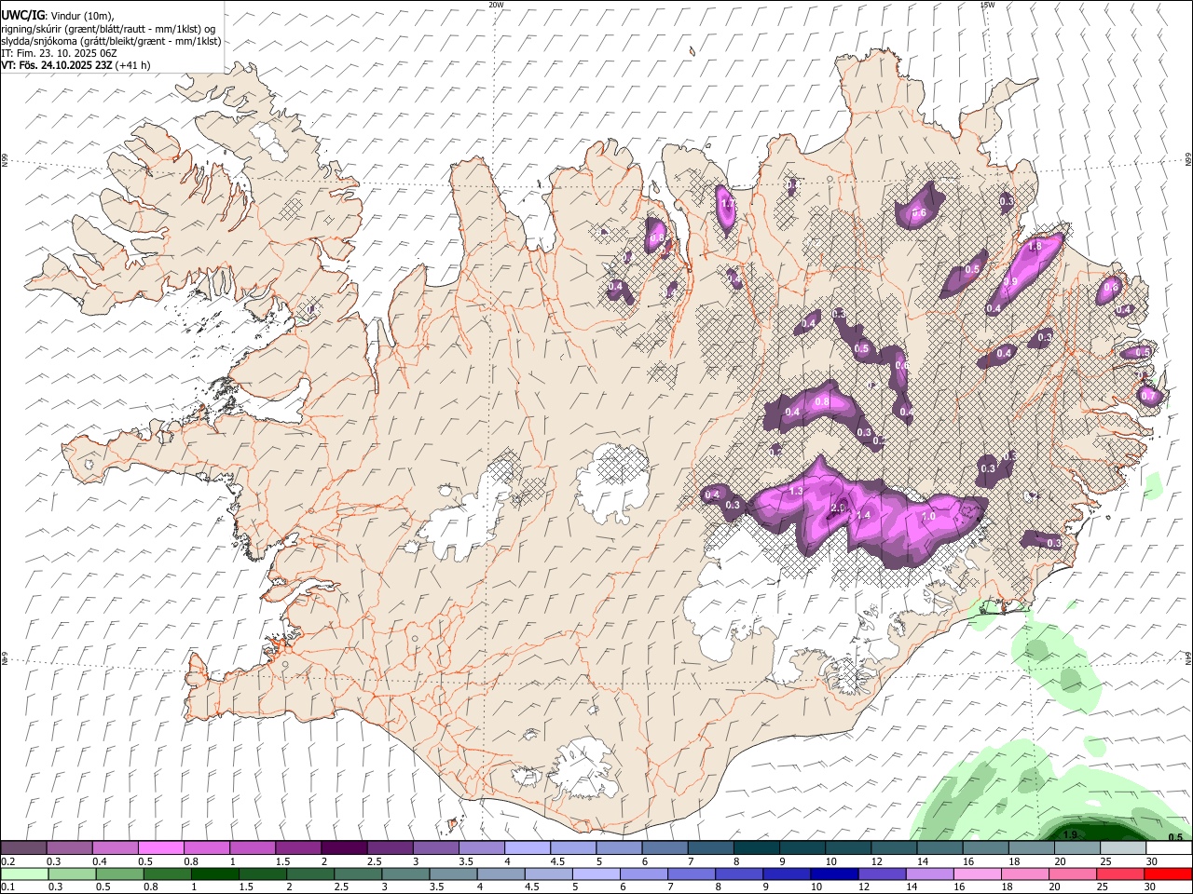The image size is (1193, 894).
Task: Select the '0.7' value on the east coast
Action: [1148, 396]
